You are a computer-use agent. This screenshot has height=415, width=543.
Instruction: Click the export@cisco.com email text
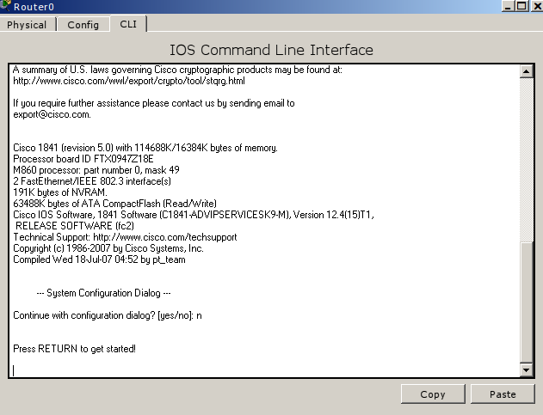pos(52,114)
